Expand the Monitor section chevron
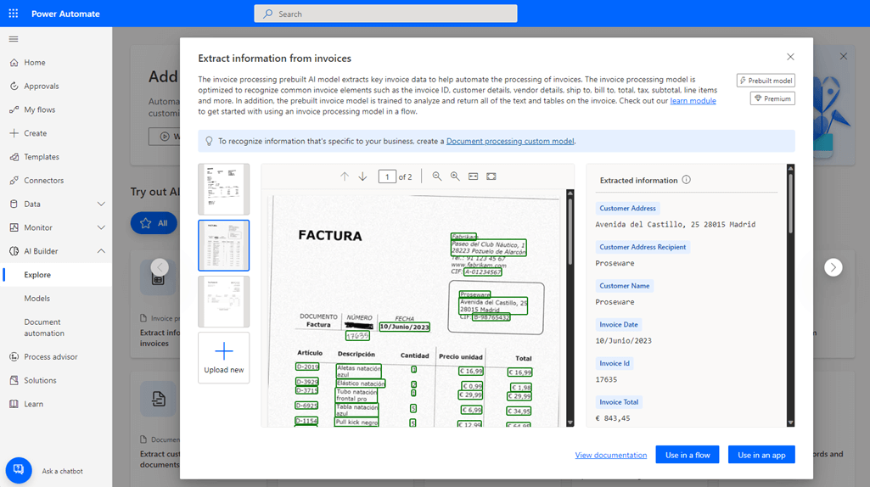Image resolution: width=870 pixels, height=487 pixels. click(101, 228)
